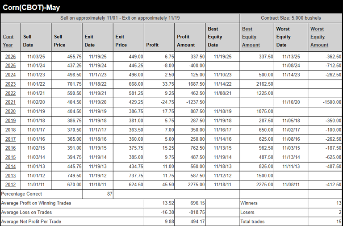Open the 2013 contract year link
Image resolution: width=343 pixels, height=226 pixels.
(x=11, y=176)
